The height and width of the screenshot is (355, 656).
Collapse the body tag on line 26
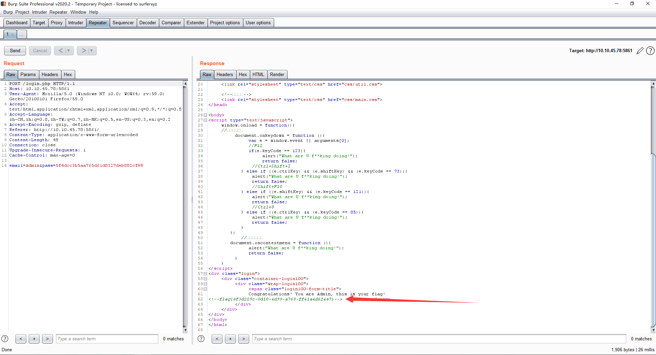(x=205, y=115)
